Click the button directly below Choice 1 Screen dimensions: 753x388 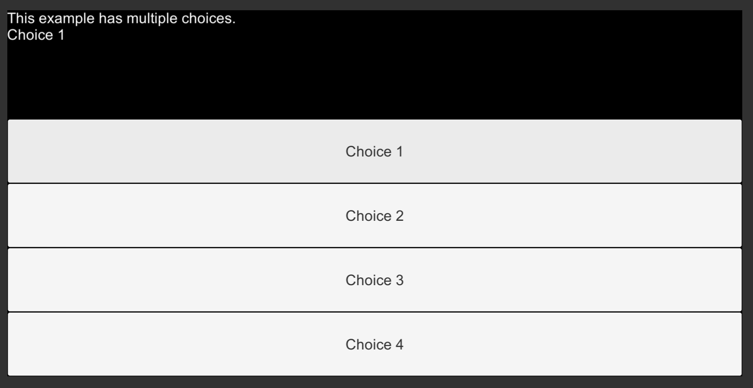375,216
